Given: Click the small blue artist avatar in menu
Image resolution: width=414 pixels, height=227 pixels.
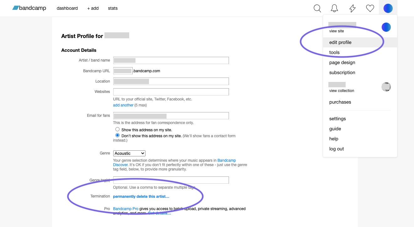Looking at the screenshot, I should (386, 27).
